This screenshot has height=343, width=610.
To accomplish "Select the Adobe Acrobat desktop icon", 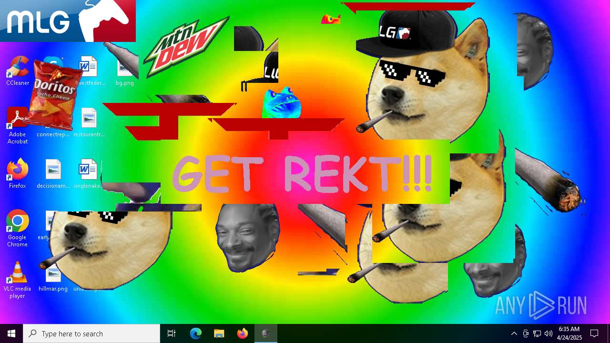I will (17, 125).
